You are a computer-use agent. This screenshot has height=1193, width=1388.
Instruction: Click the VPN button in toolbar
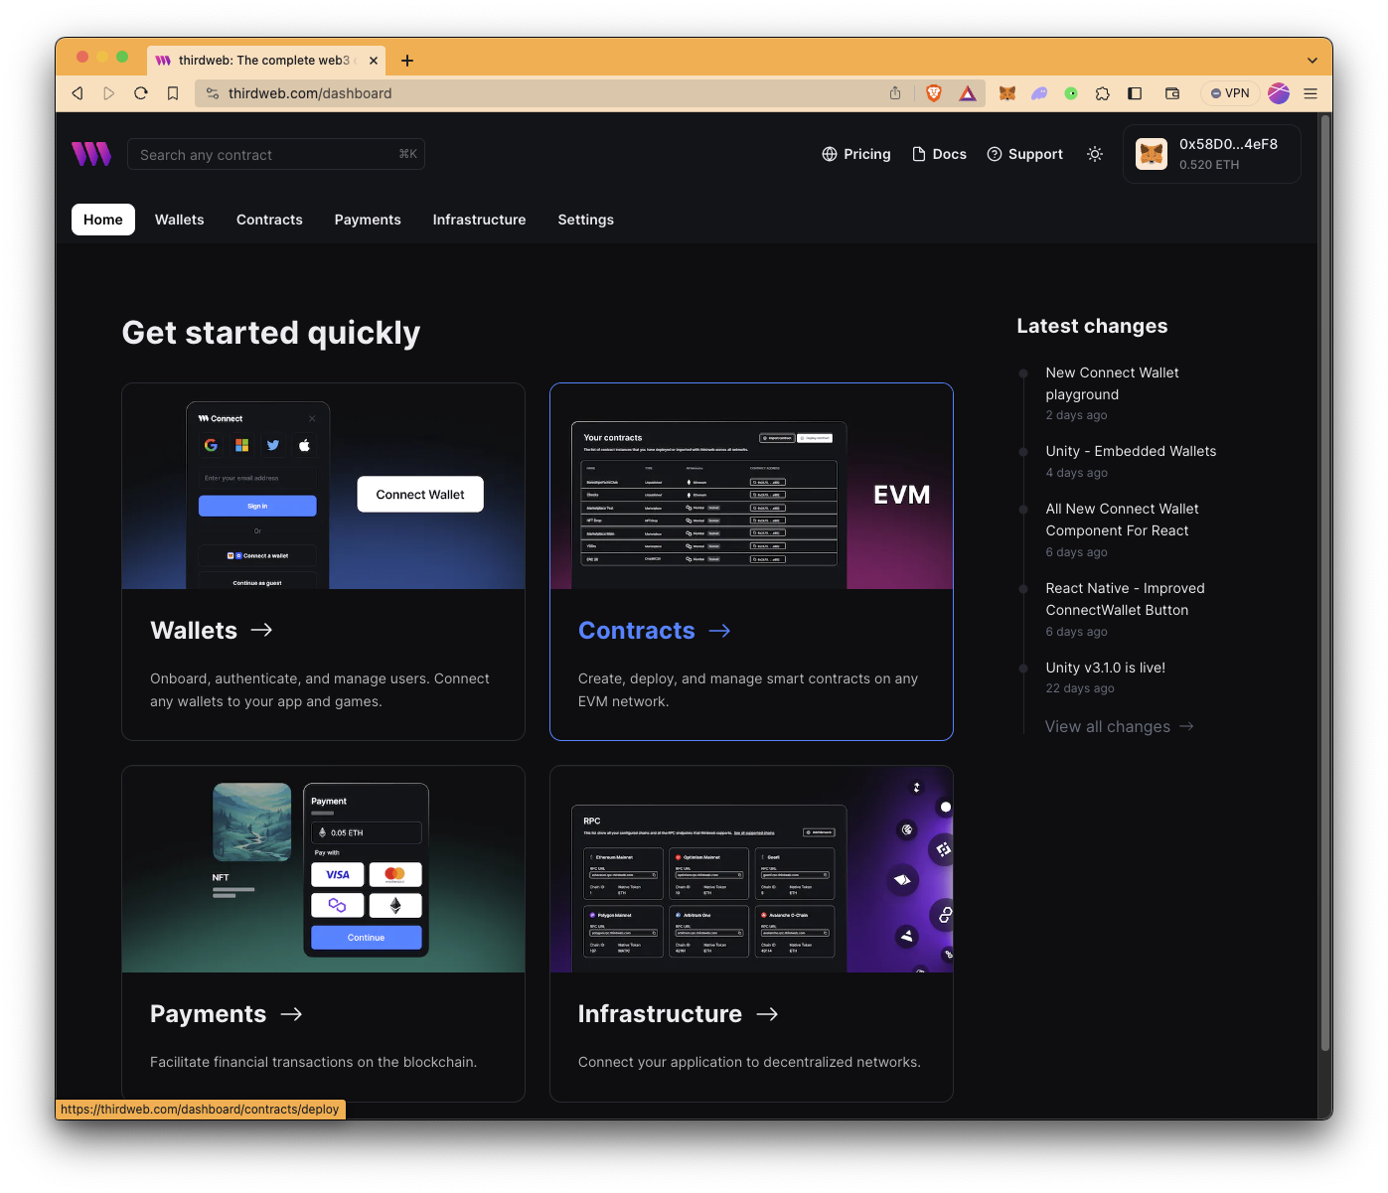pos(1230,93)
